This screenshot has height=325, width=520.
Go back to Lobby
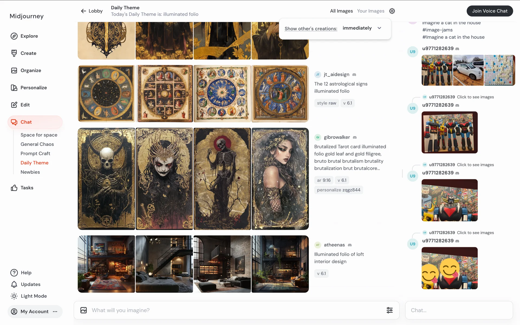(x=92, y=11)
